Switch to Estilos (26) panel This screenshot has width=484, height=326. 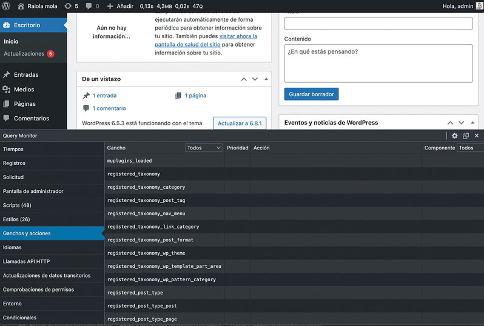coord(52,220)
